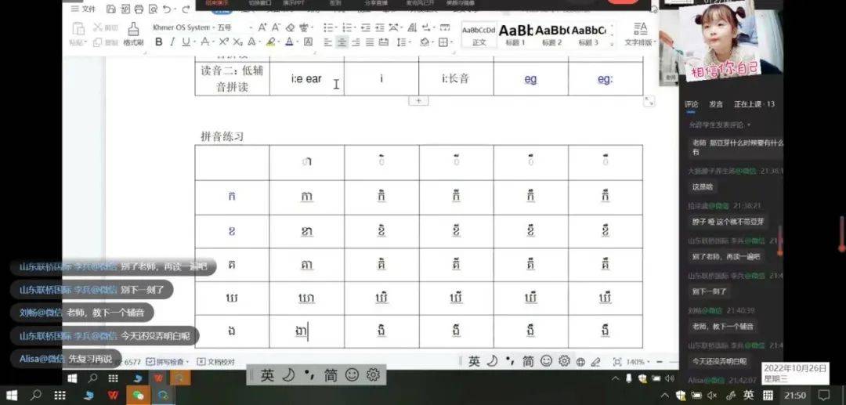Click fit-page zoom icon in status bar
846x405 pixels.
click(617, 362)
